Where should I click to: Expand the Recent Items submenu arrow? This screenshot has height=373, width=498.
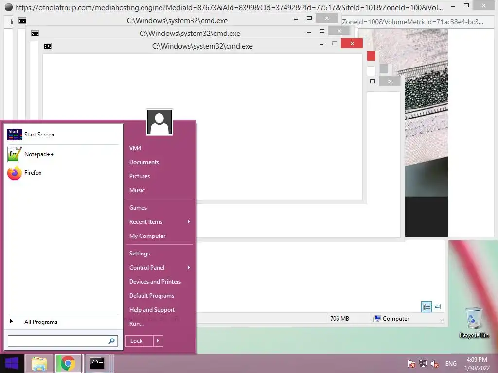click(189, 221)
